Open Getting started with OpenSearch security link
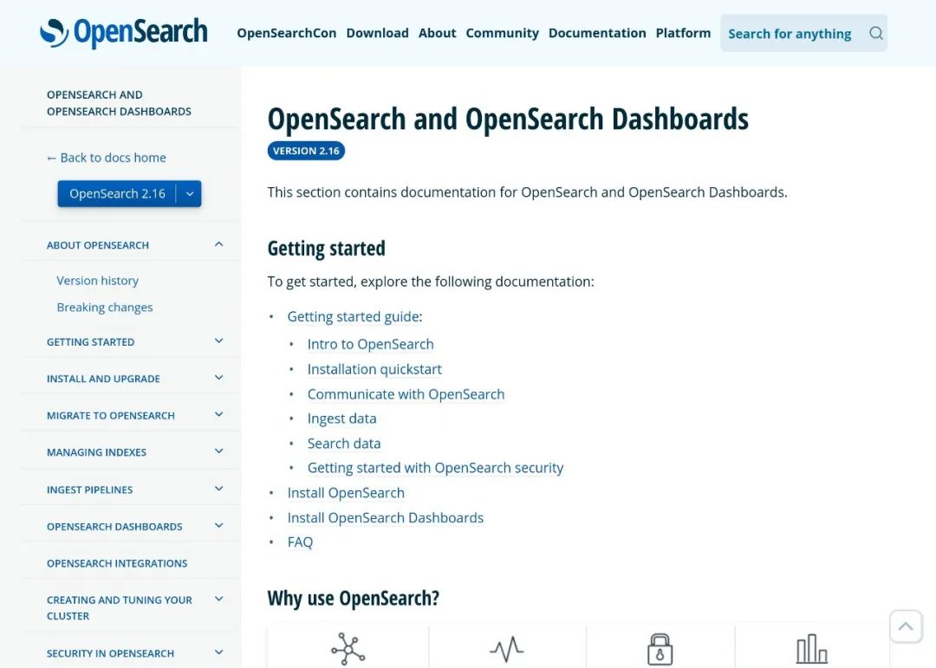Viewport: 936px width, 668px height. click(435, 468)
